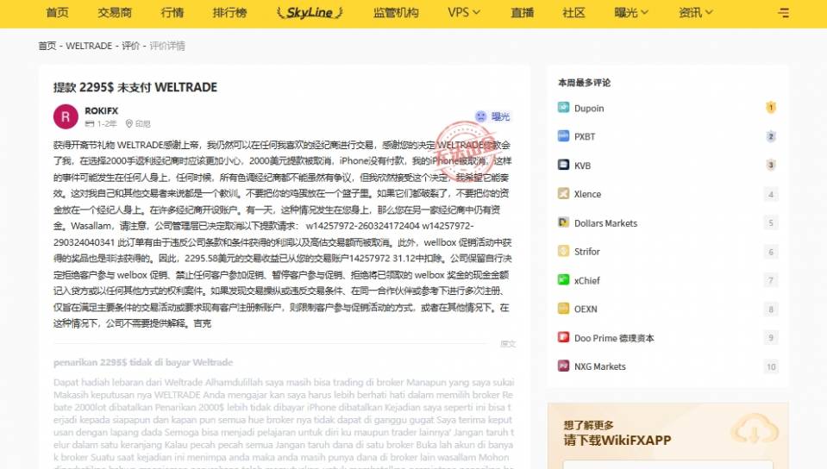Screen dimensions: 827x469
Task: Expand the 资讯 dropdown menu
Action: pyautogui.click(x=696, y=12)
